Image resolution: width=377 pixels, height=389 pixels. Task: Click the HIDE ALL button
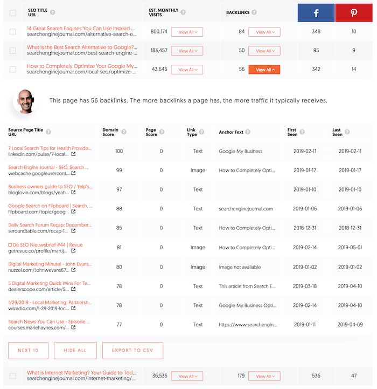click(x=75, y=351)
